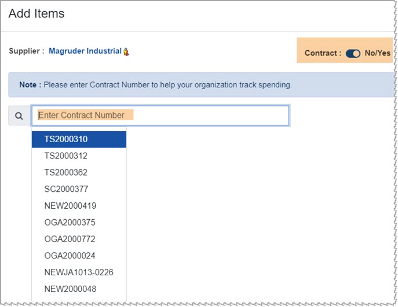
Task: Toggle the Contract No/Yes switch
Action: click(x=353, y=53)
